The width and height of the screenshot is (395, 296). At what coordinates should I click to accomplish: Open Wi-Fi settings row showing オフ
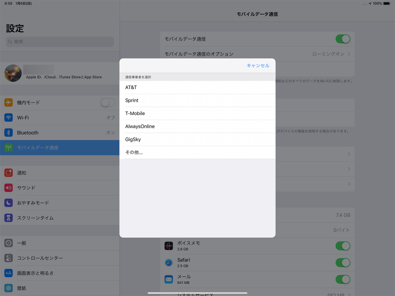tap(60, 118)
